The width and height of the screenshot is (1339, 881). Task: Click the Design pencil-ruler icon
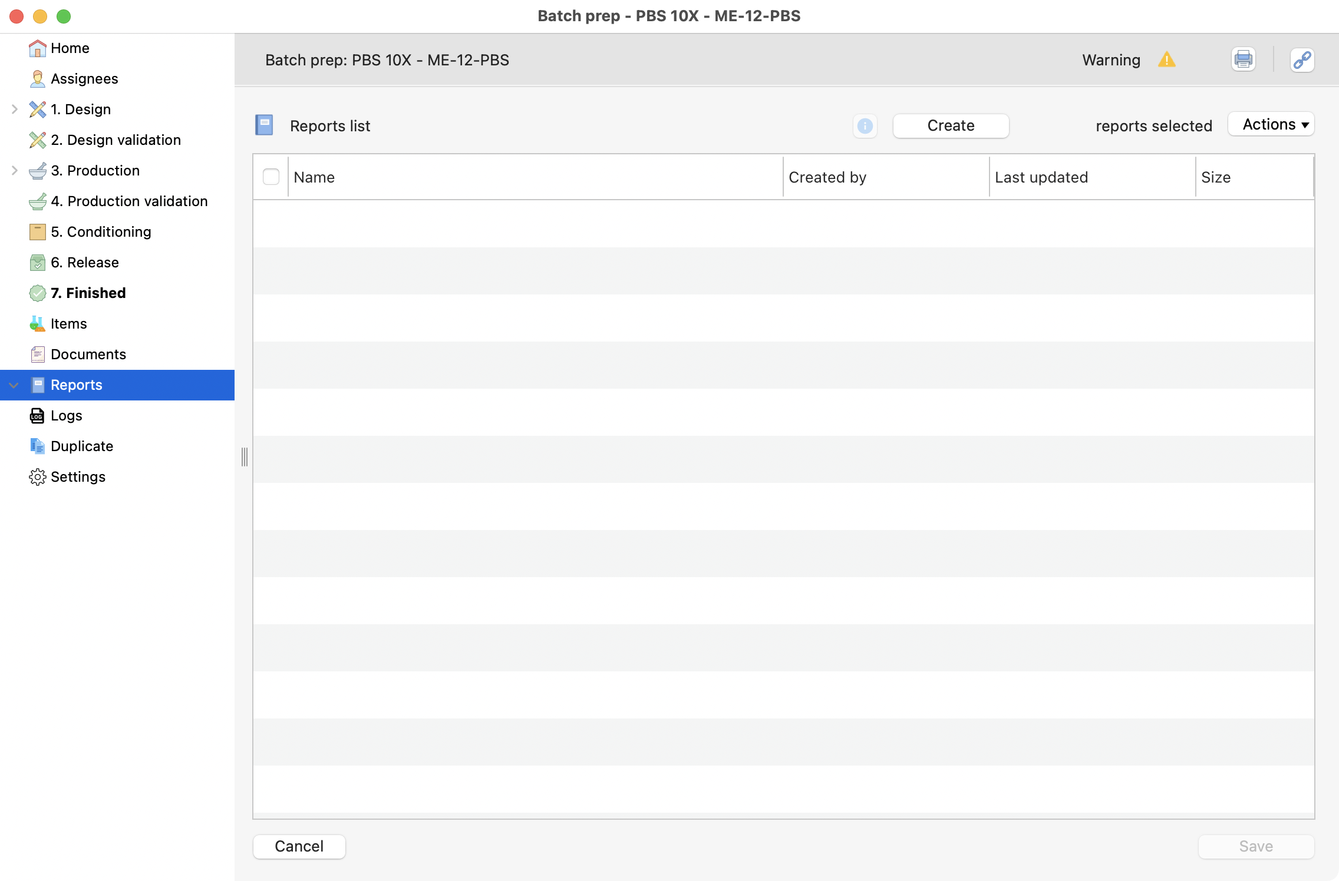[37, 110]
